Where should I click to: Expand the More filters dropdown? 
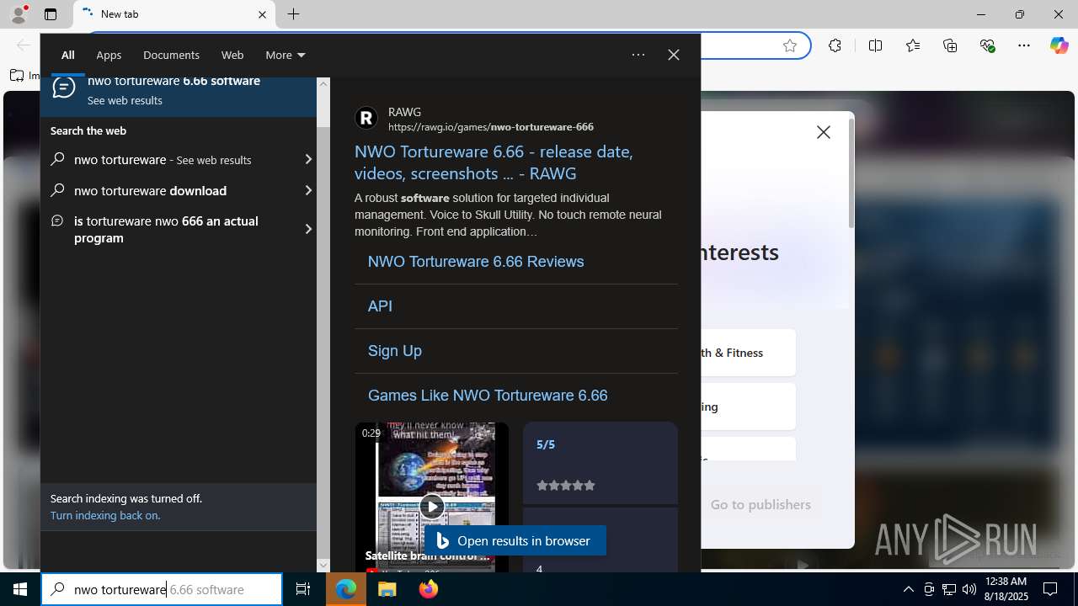click(286, 55)
